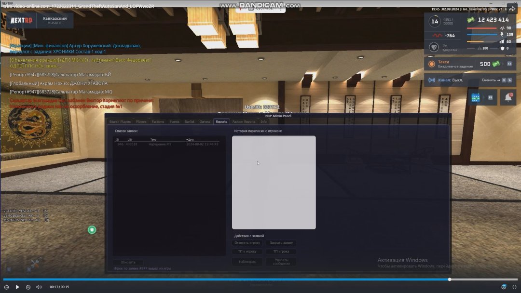Play the video

point(17,287)
